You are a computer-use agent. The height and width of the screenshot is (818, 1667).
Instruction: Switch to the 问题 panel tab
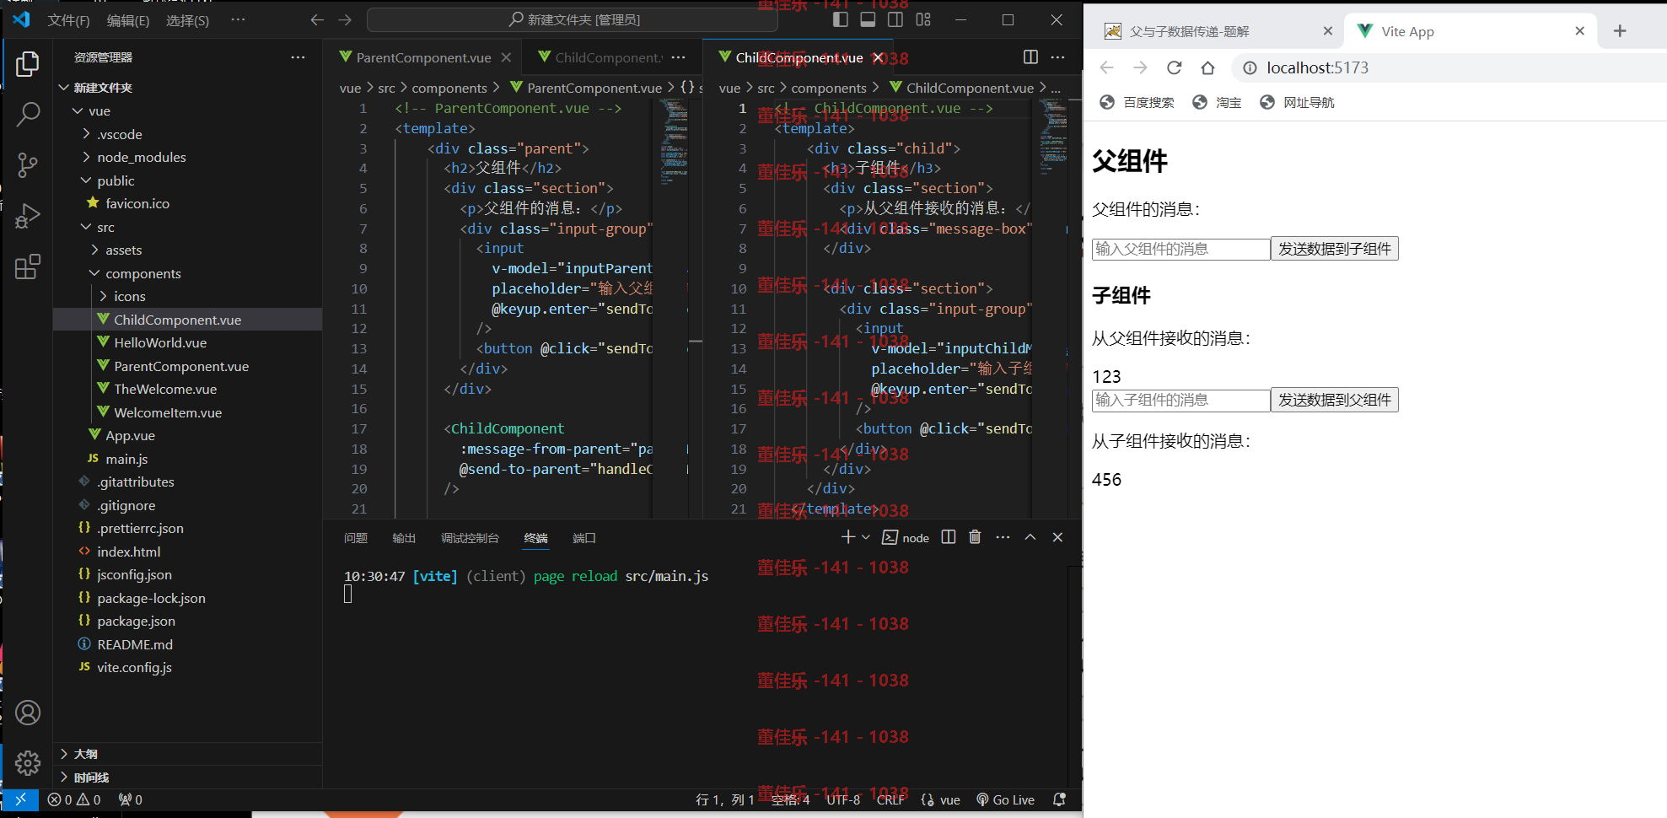pyautogui.click(x=356, y=538)
